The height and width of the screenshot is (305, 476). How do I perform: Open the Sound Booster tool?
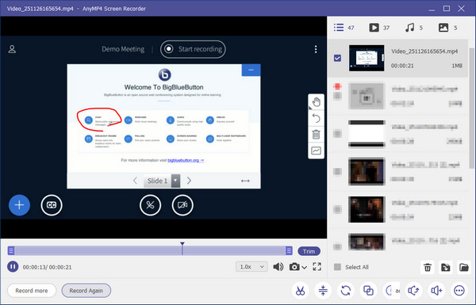click(x=436, y=291)
